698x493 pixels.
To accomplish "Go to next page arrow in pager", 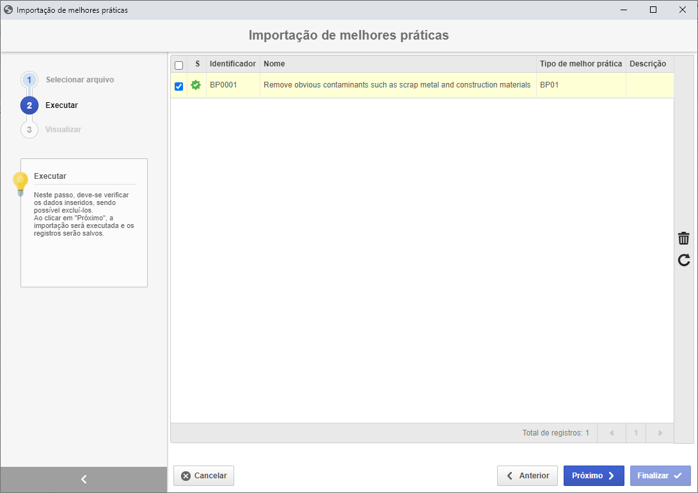I will point(660,433).
